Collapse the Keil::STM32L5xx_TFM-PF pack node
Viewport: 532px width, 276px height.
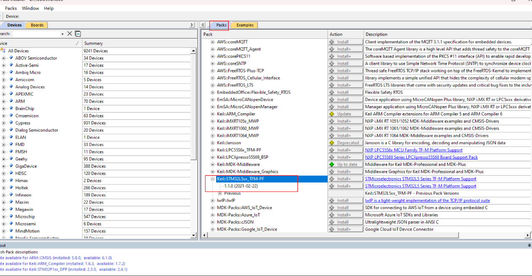pos(213,179)
